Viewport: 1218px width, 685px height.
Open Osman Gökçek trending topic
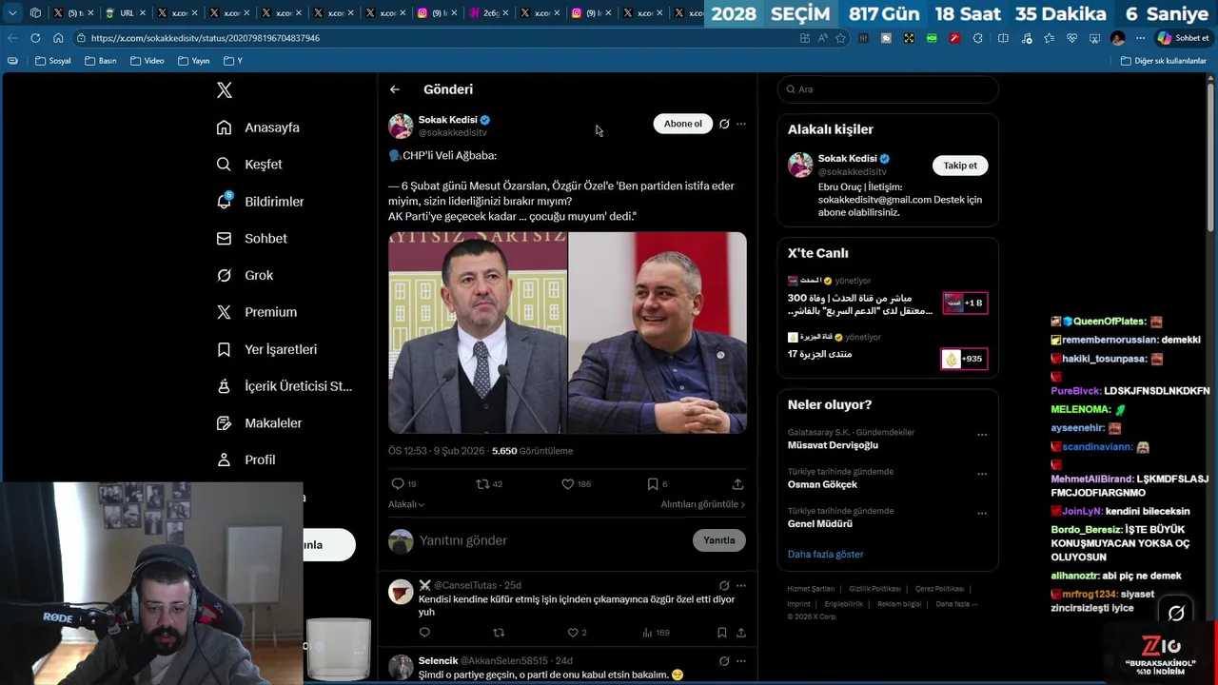[822, 484]
